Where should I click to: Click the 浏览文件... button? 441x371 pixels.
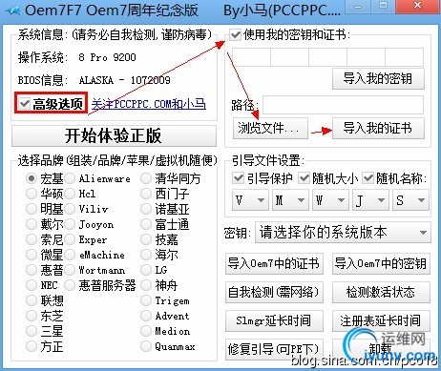270,128
